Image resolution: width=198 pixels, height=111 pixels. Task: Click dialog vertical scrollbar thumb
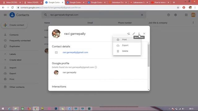point(148,55)
